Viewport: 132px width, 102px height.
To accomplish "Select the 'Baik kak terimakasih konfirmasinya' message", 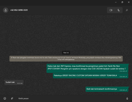I will point(107,89).
